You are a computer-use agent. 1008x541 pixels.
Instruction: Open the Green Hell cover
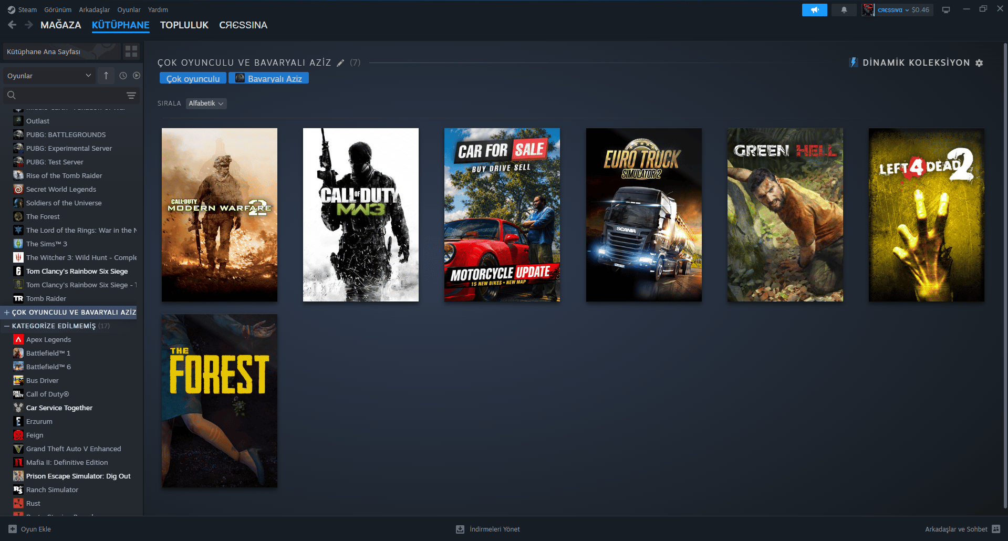(785, 215)
